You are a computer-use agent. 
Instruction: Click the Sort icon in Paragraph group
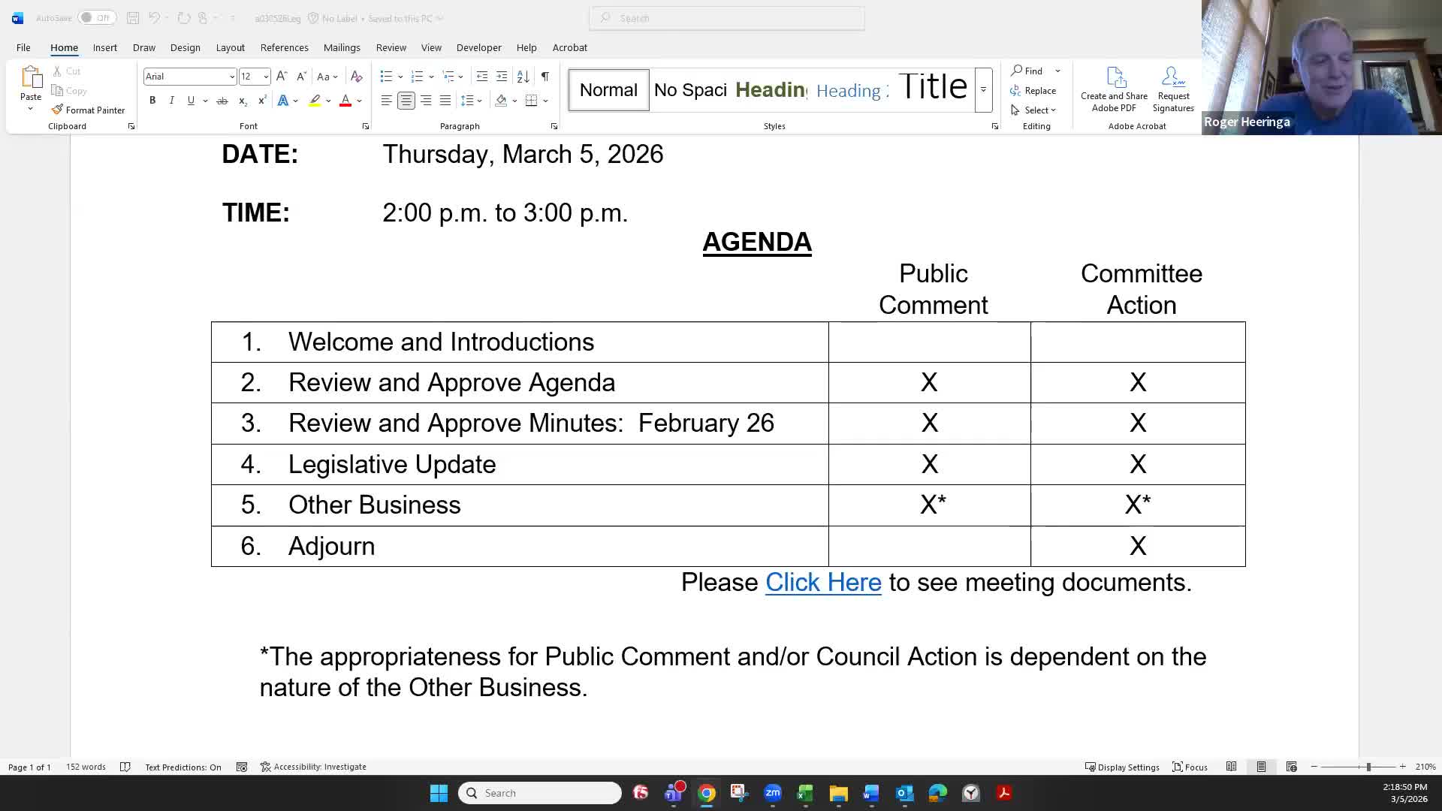pyautogui.click(x=523, y=77)
